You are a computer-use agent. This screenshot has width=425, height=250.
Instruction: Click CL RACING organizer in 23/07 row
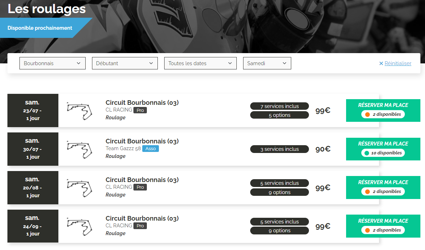coord(119,110)
